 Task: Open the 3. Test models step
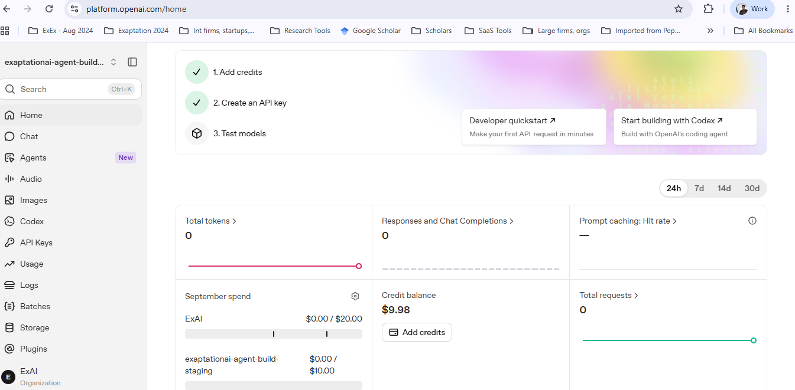(226, 133)
